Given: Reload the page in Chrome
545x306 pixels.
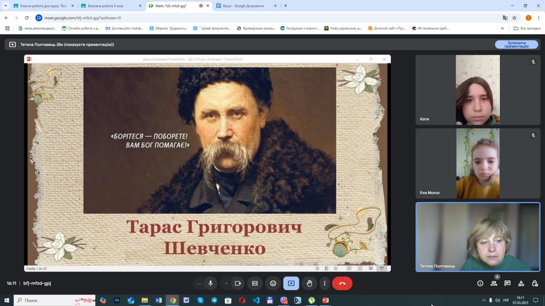Looking at the screenshot, I should (x=26, y=18).
